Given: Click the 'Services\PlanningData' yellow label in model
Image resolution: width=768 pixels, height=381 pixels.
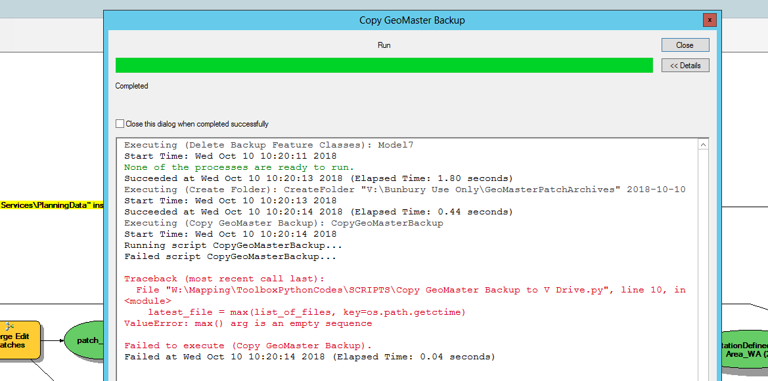Looking at the screenshot, I should tap(52, 205).
